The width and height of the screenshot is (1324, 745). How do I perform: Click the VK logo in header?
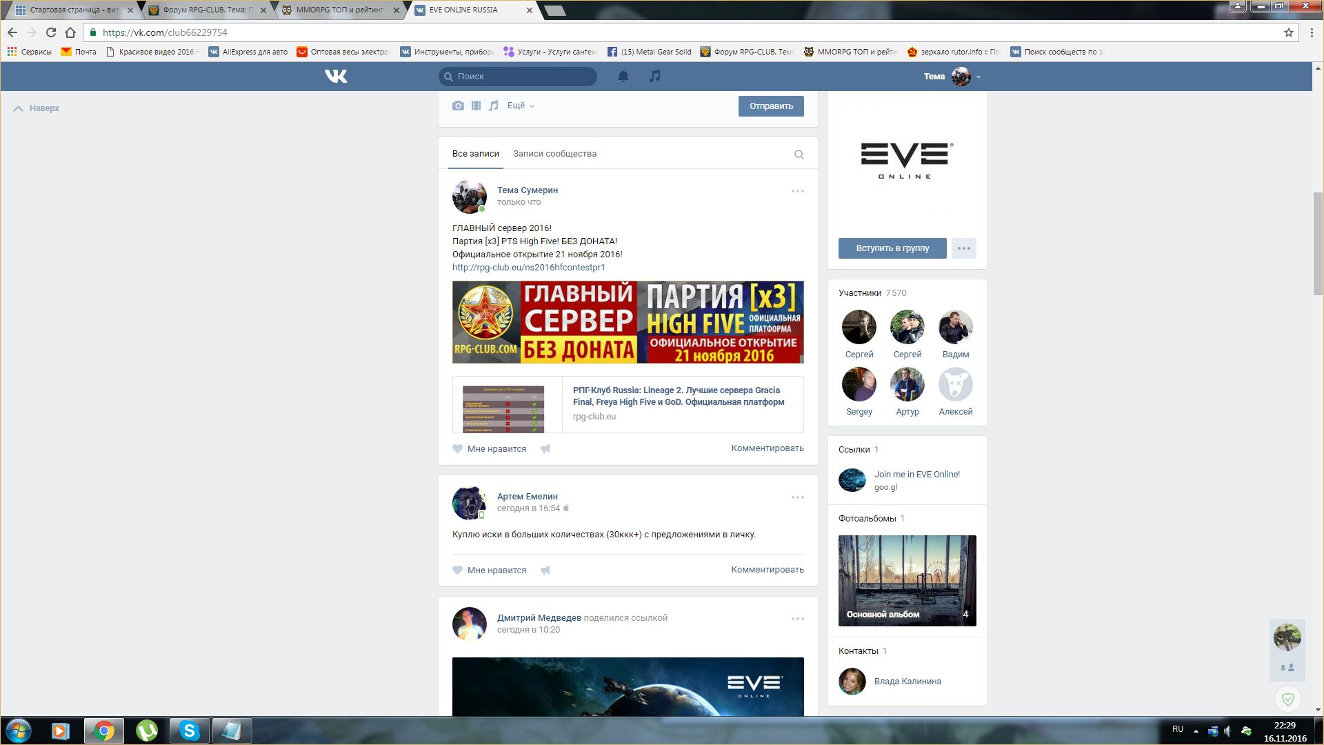point(336,76)
